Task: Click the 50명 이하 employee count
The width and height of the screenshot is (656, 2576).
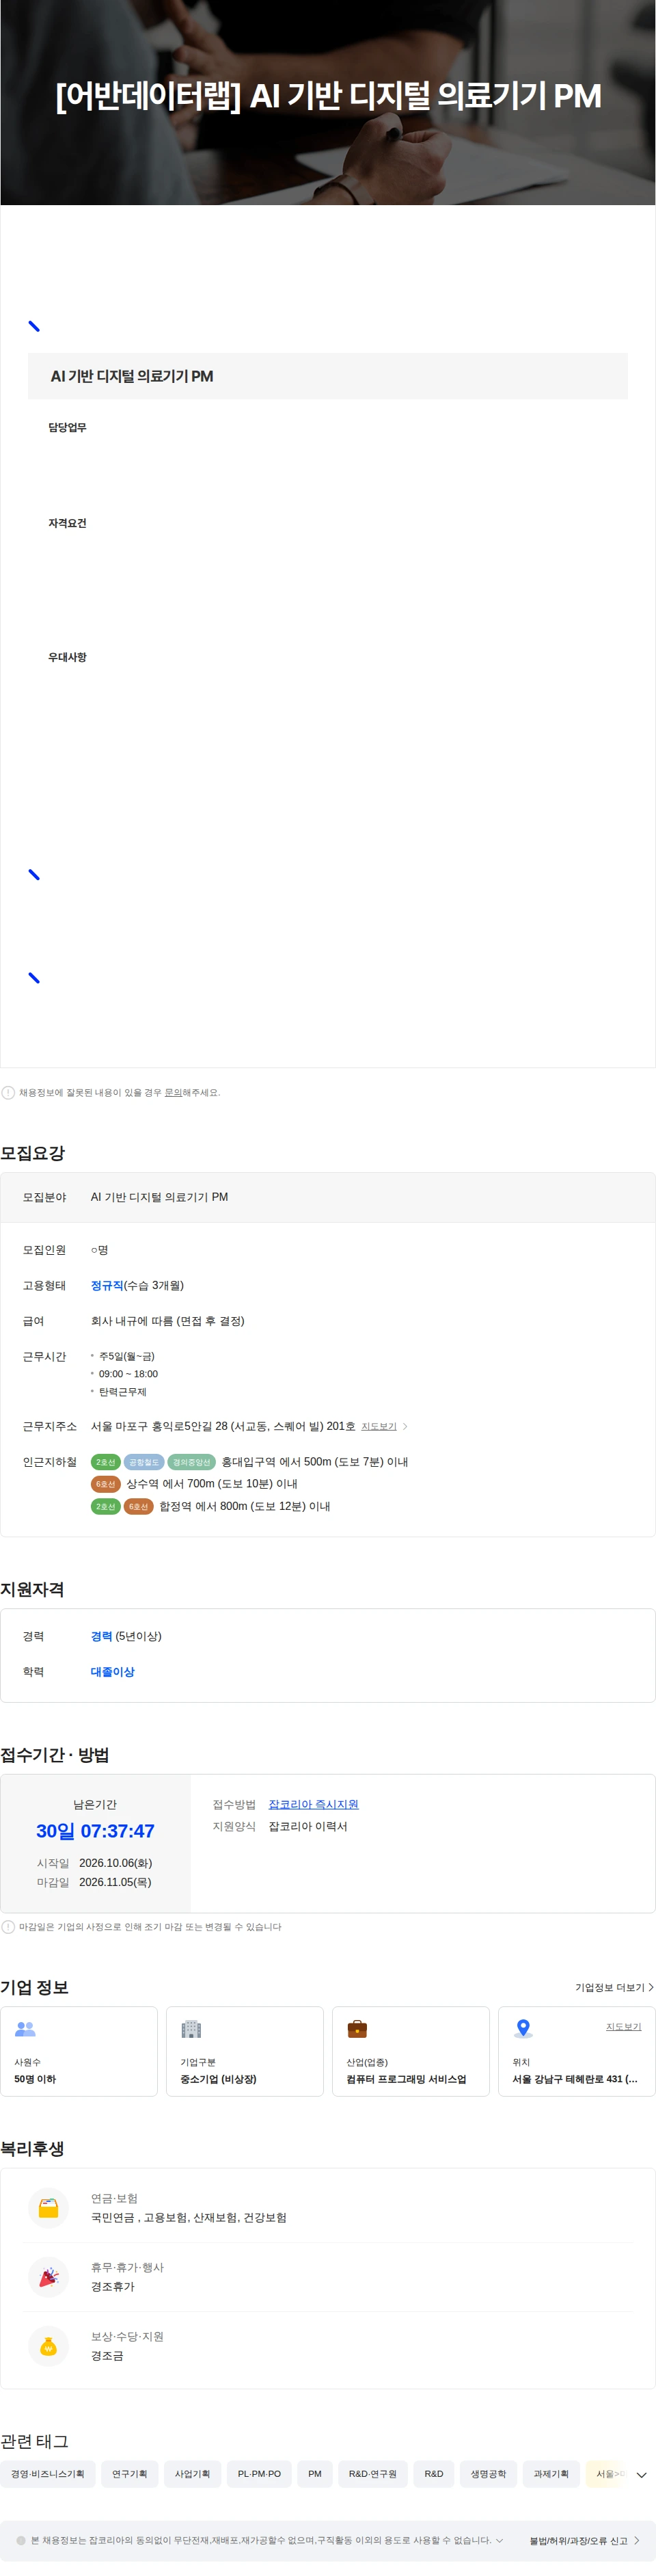Action: point(35,2079)
